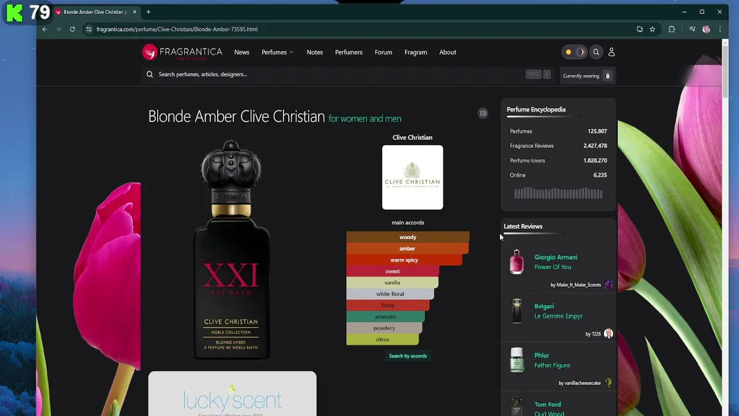Click the Le Gemme Empyr bottle thumbnail

tap(517, 311)
